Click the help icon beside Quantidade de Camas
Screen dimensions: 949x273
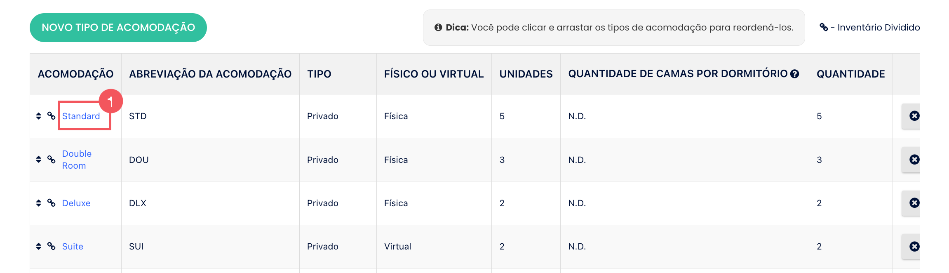point(794,74)
